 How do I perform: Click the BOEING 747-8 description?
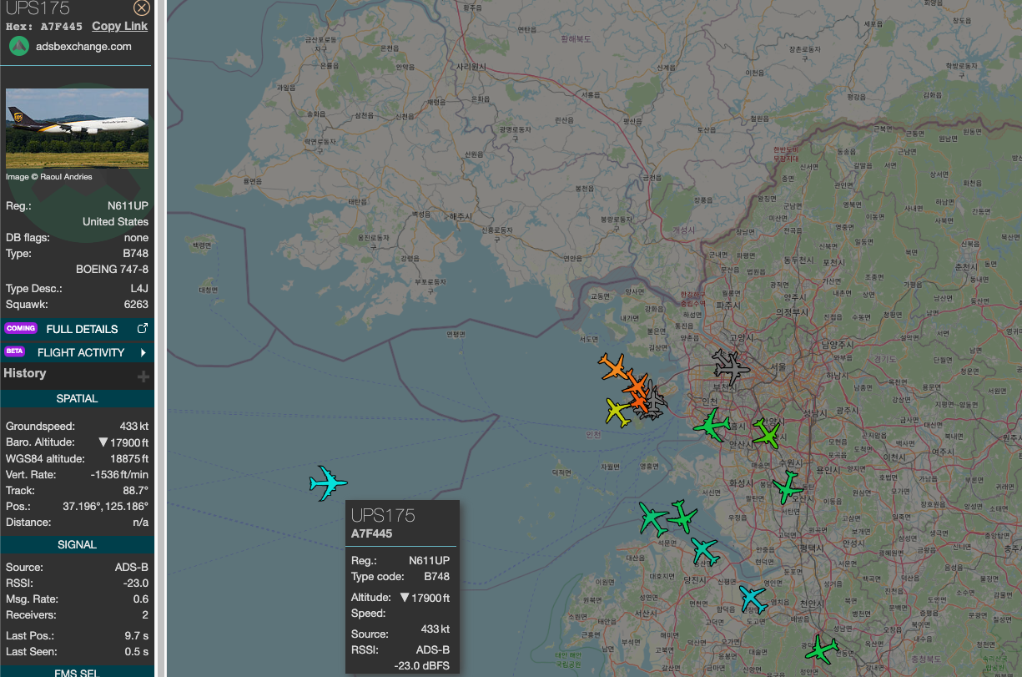click(112, 269)
